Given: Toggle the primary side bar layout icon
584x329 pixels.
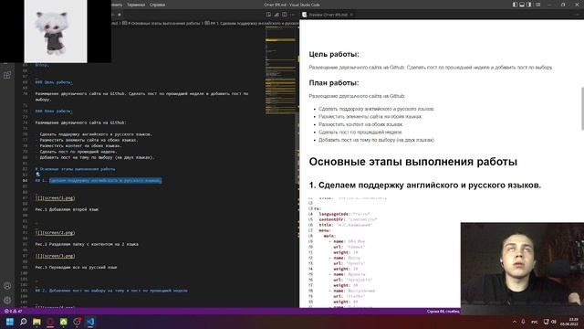Looking at the screenshot, I should tap(515, 5).
